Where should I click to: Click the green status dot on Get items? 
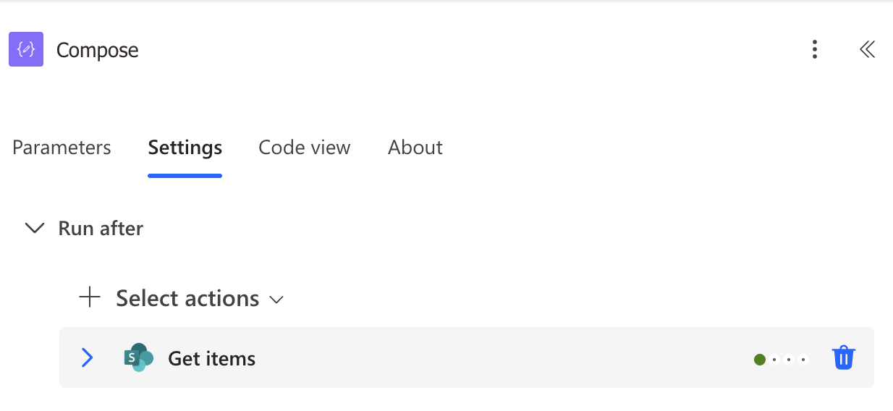[760, 360]
